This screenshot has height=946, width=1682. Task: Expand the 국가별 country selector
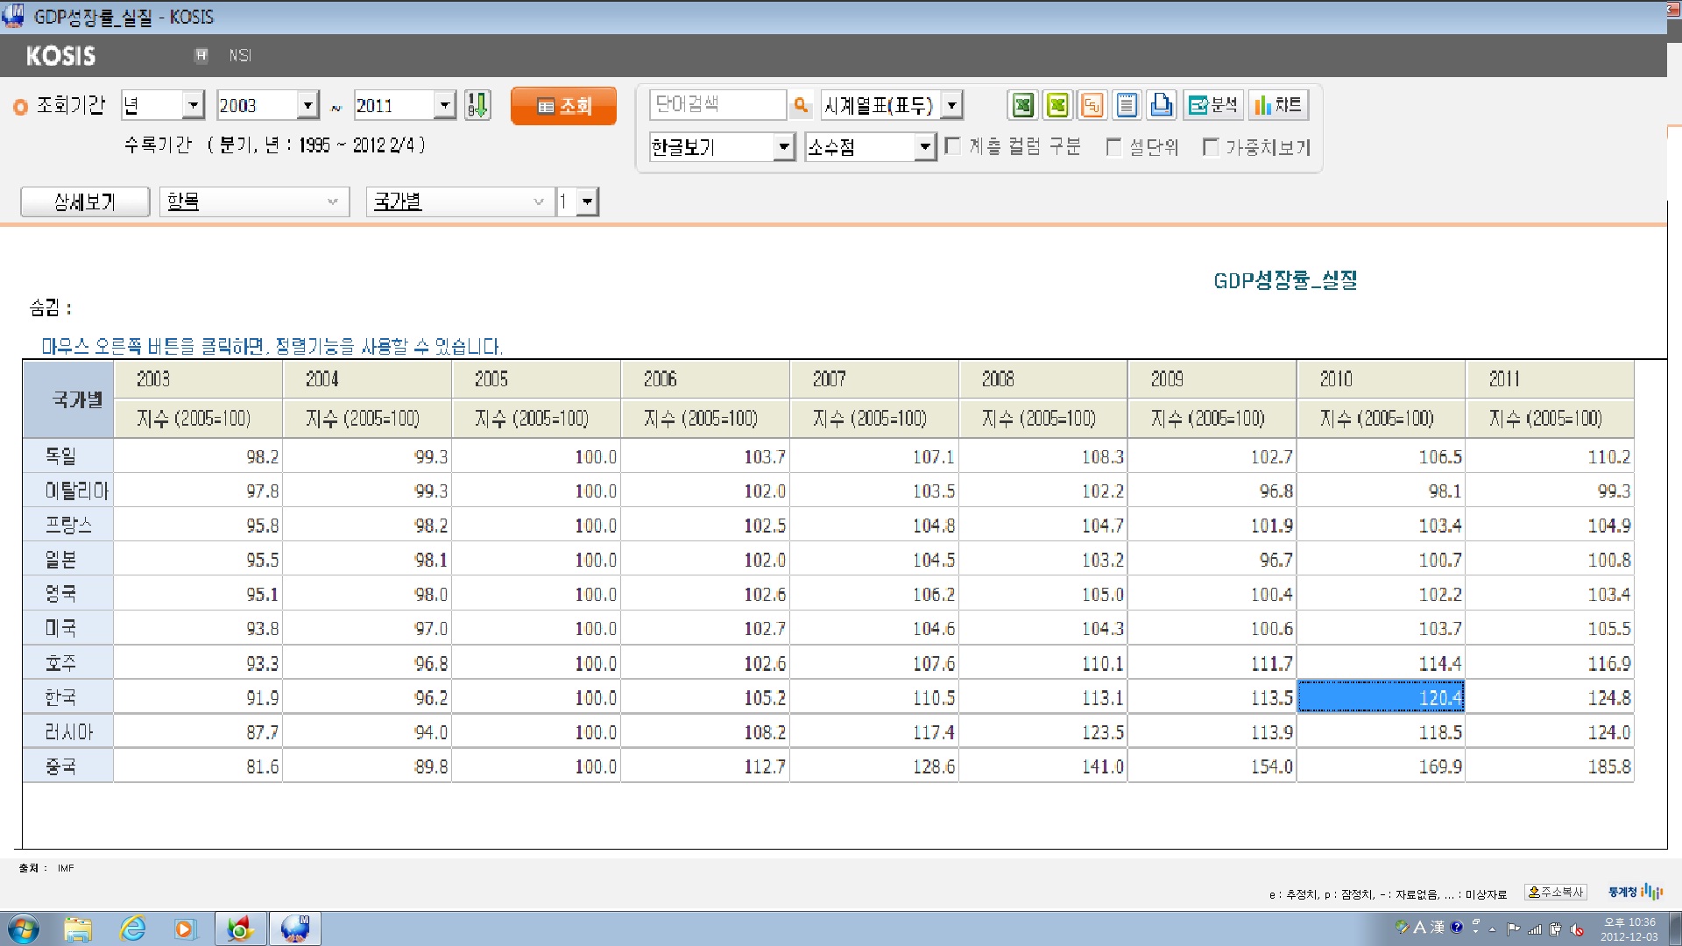(x=460, y=201)
